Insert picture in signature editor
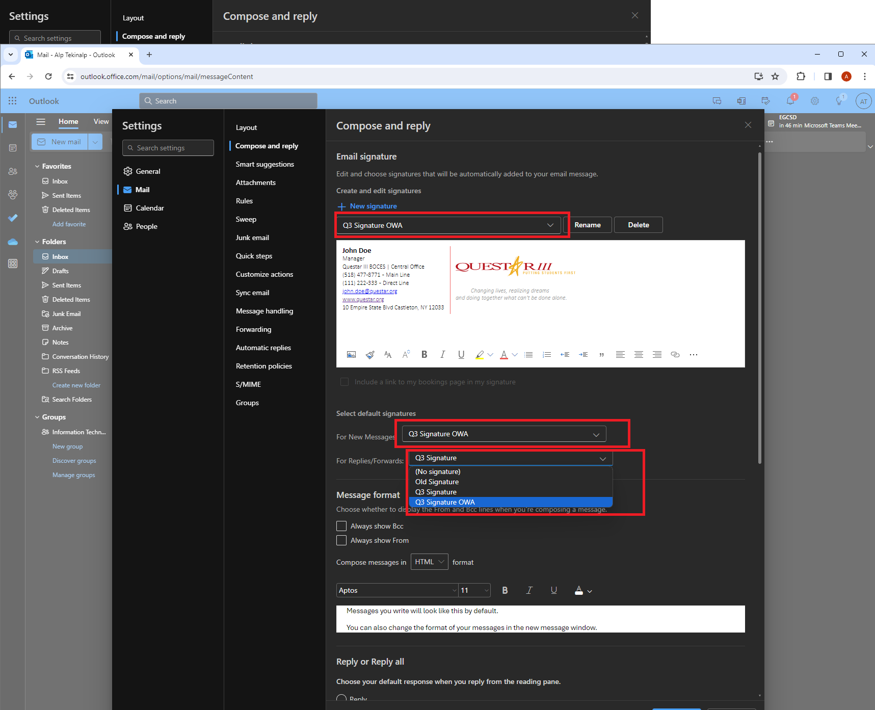 [x=351, y=355]
